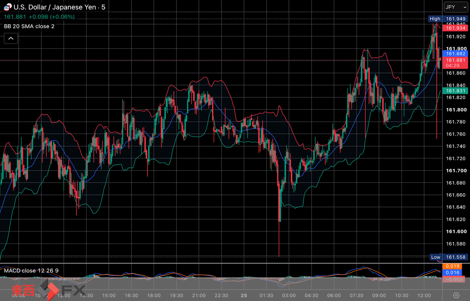
Task: Click the blue 161.882 basis price label
Action: coord(455,54)
